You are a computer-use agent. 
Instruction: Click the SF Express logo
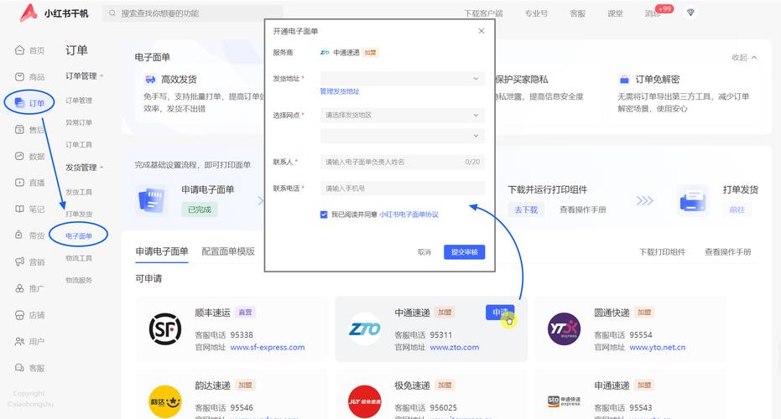point(165,329)
